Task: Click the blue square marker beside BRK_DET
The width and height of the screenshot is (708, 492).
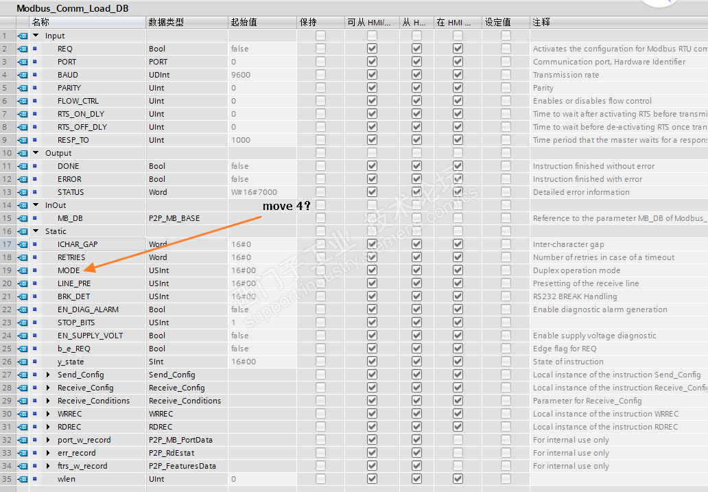Action: [x=35, y=296]
